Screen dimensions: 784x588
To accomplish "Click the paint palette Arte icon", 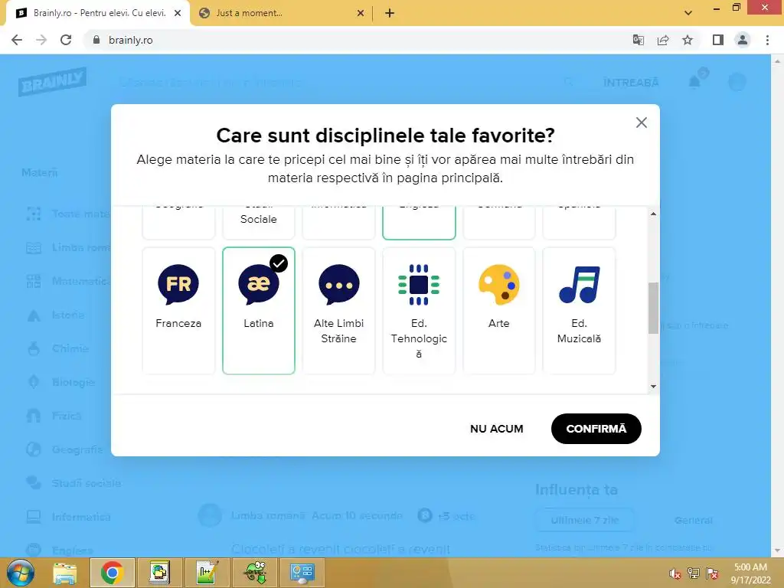I will (499, 285).
